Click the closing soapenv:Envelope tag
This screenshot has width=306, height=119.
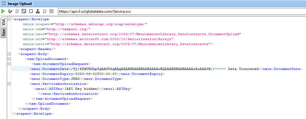pos(32,113)
